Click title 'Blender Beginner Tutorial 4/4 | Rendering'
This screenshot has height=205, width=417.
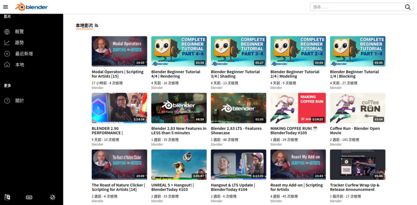click(x=176, y=74)
